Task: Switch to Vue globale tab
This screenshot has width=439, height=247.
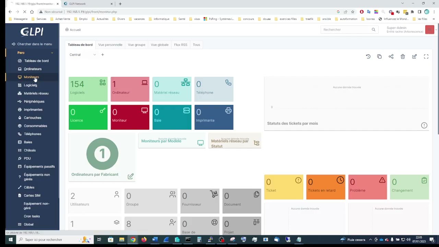Action: tap(159, 45)
